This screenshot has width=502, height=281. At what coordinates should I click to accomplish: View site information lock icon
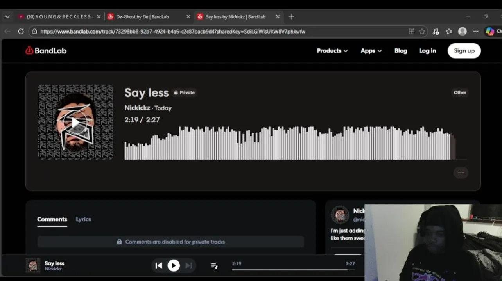[34, 31]
